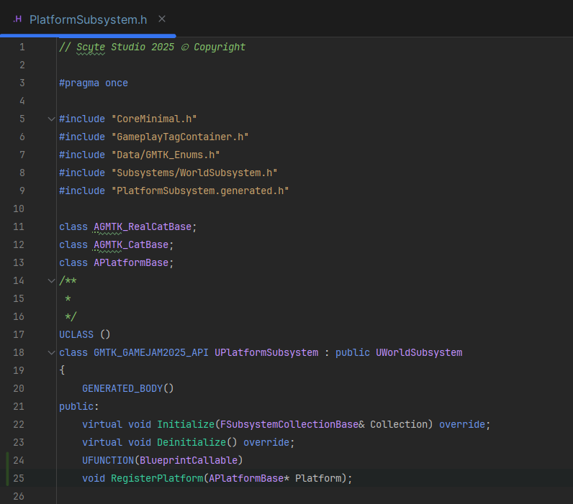
Task: Click the "Data/GMTK_Enums.h" include string
Action: [166, 155]
